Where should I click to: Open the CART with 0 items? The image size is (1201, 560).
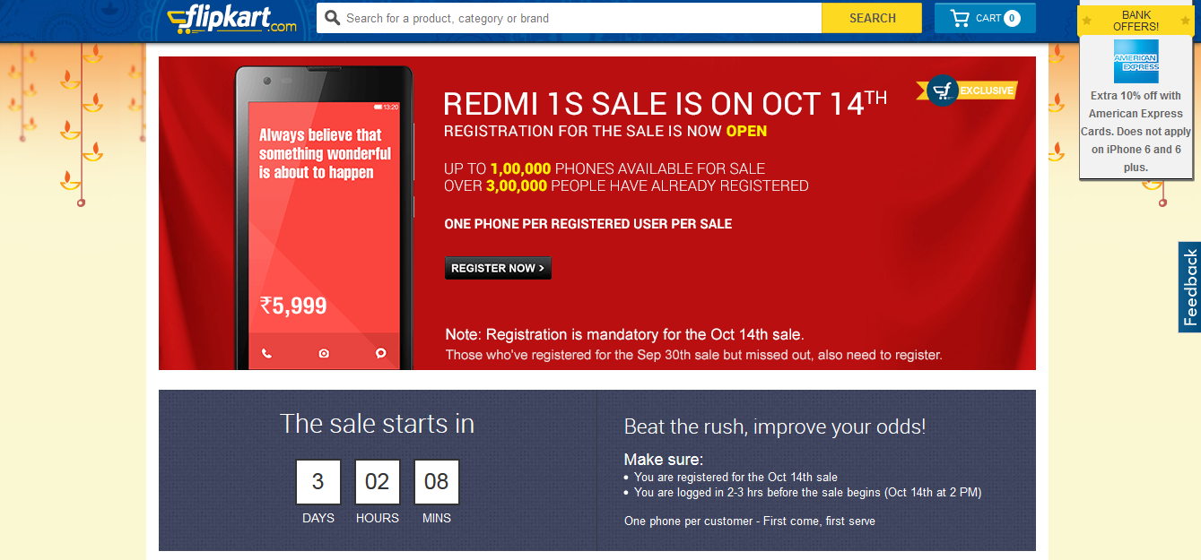[x=985, y=18]
